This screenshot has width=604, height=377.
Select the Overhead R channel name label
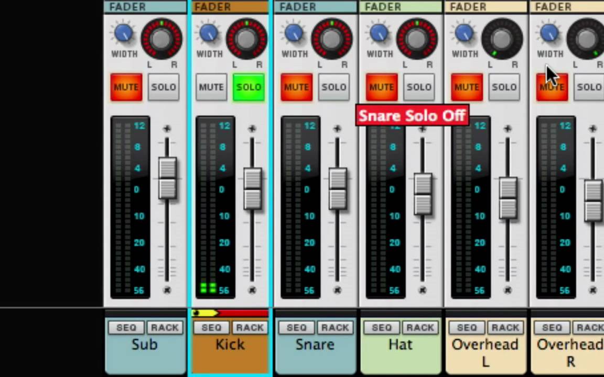coord(570,353)
